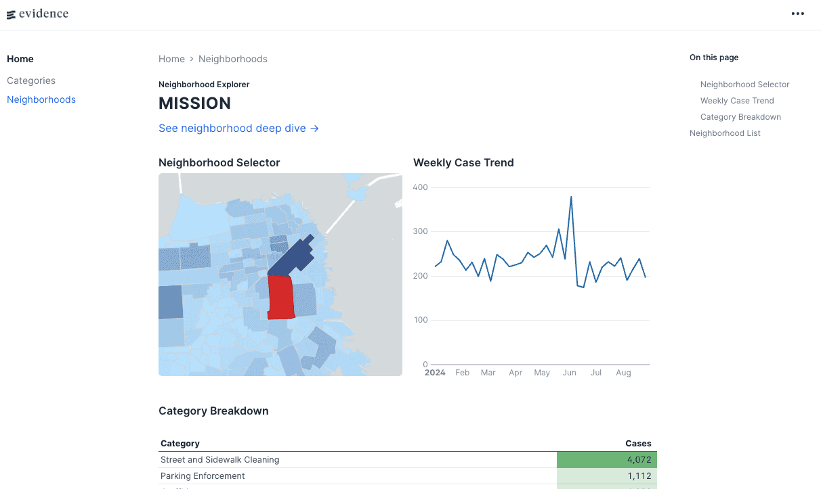821x489 pixels.
Task: Select Street and Sidewalk Cleaning row
Action: click(x=220, y=460)
